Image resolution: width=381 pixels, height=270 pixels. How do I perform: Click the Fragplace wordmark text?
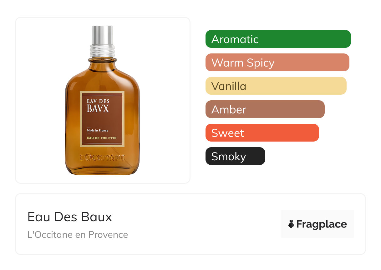(x=322, y=224)
